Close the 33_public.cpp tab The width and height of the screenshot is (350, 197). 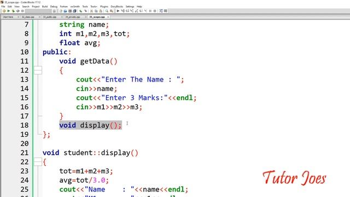[62, 17]
